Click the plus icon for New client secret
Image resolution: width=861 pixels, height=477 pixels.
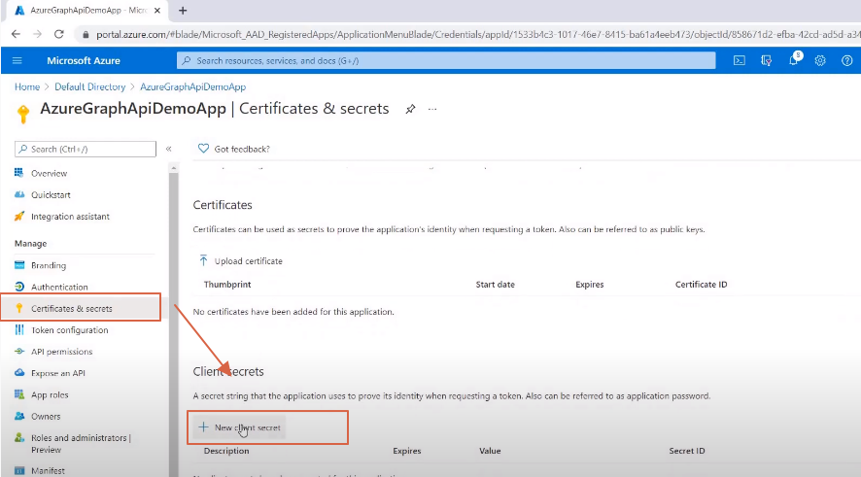[203, 427]
